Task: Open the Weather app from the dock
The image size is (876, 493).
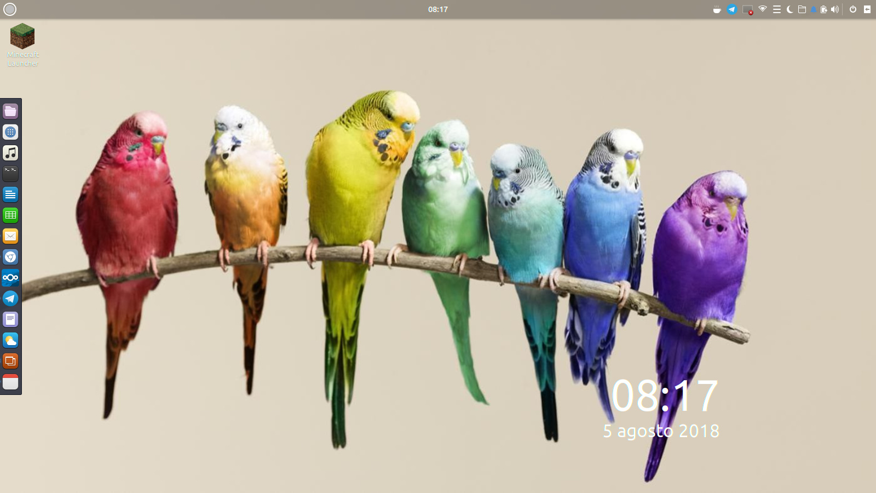Action: tap(10, 340)
